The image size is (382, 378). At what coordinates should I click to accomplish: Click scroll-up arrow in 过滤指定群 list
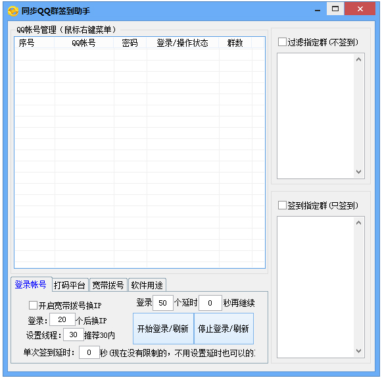click(x=358, y=59)
